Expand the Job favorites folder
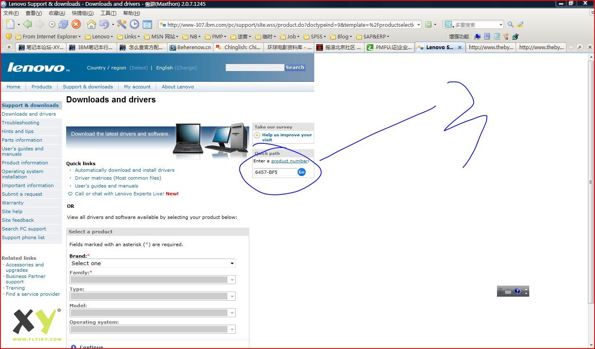 point(289,36)
